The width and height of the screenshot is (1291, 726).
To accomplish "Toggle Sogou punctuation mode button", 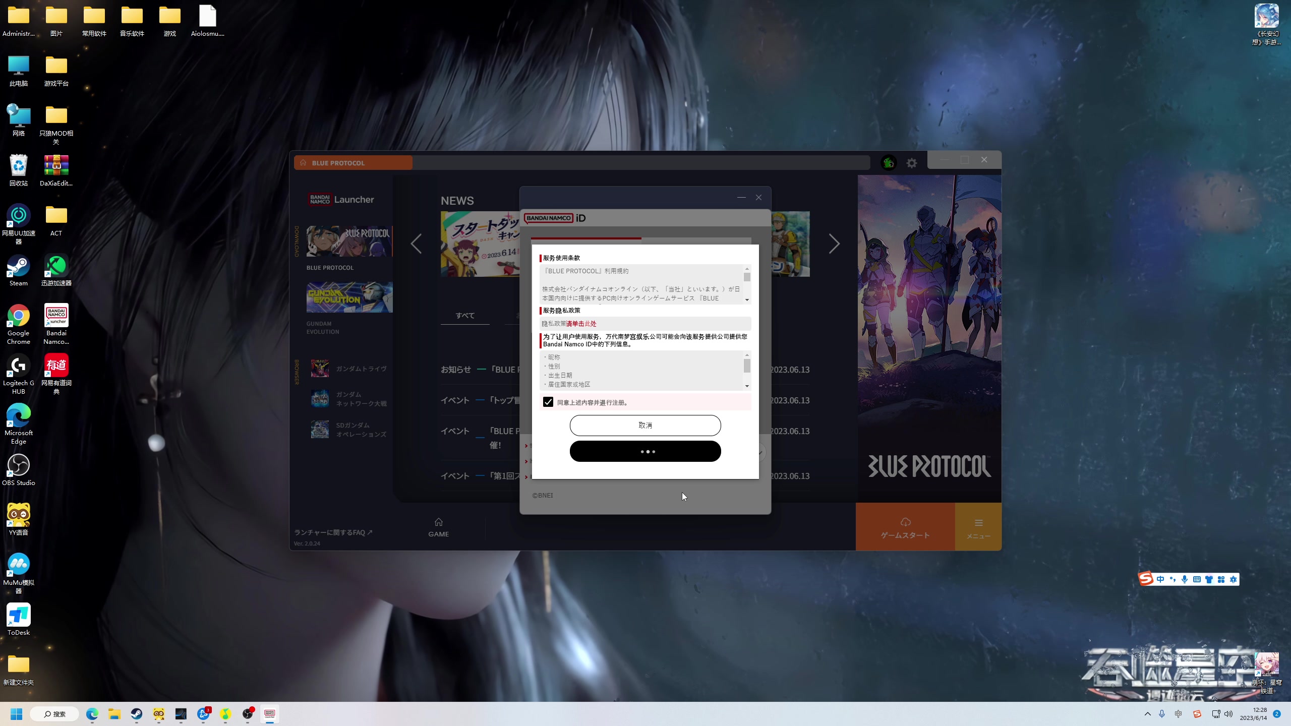I will click(x=1172, y=579).
